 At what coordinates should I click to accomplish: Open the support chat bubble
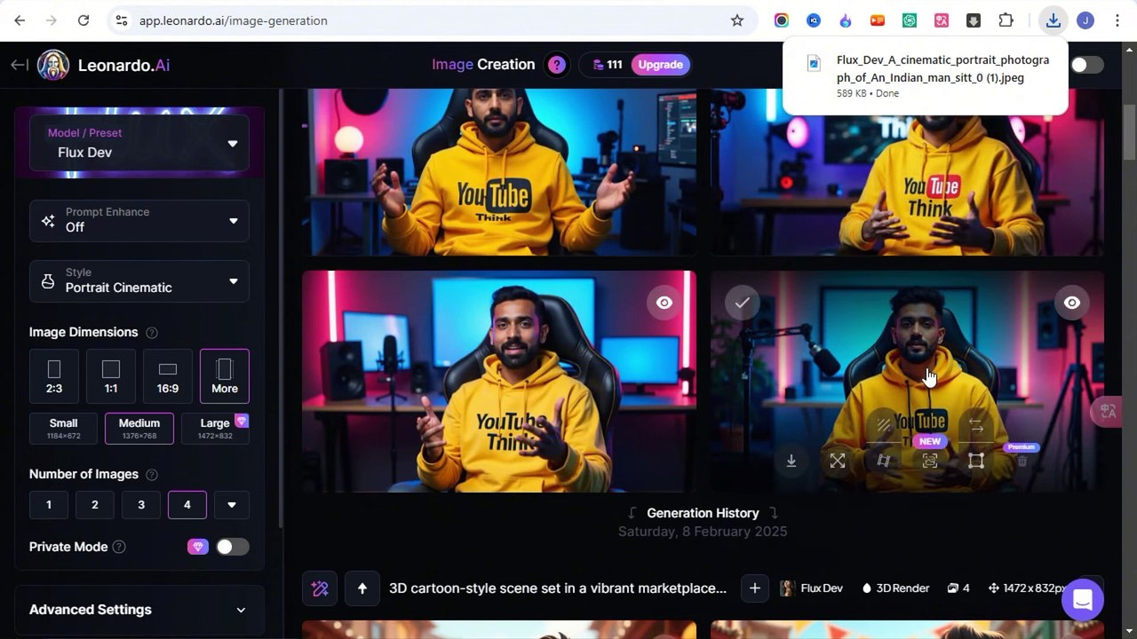[1082, 600]
